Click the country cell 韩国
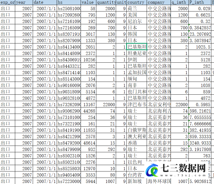 coord(137,34)
